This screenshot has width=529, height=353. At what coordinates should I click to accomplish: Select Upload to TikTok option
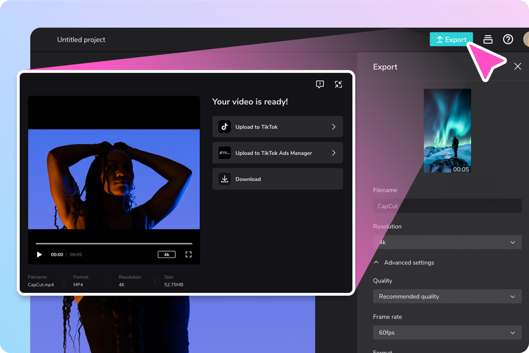[x=278, y=127]
